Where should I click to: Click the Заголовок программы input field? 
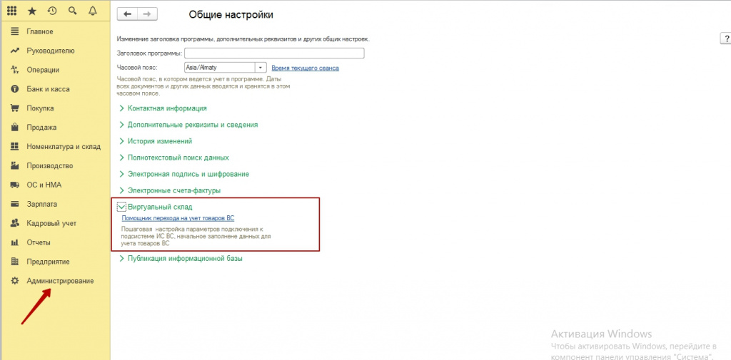coord(274,53)
